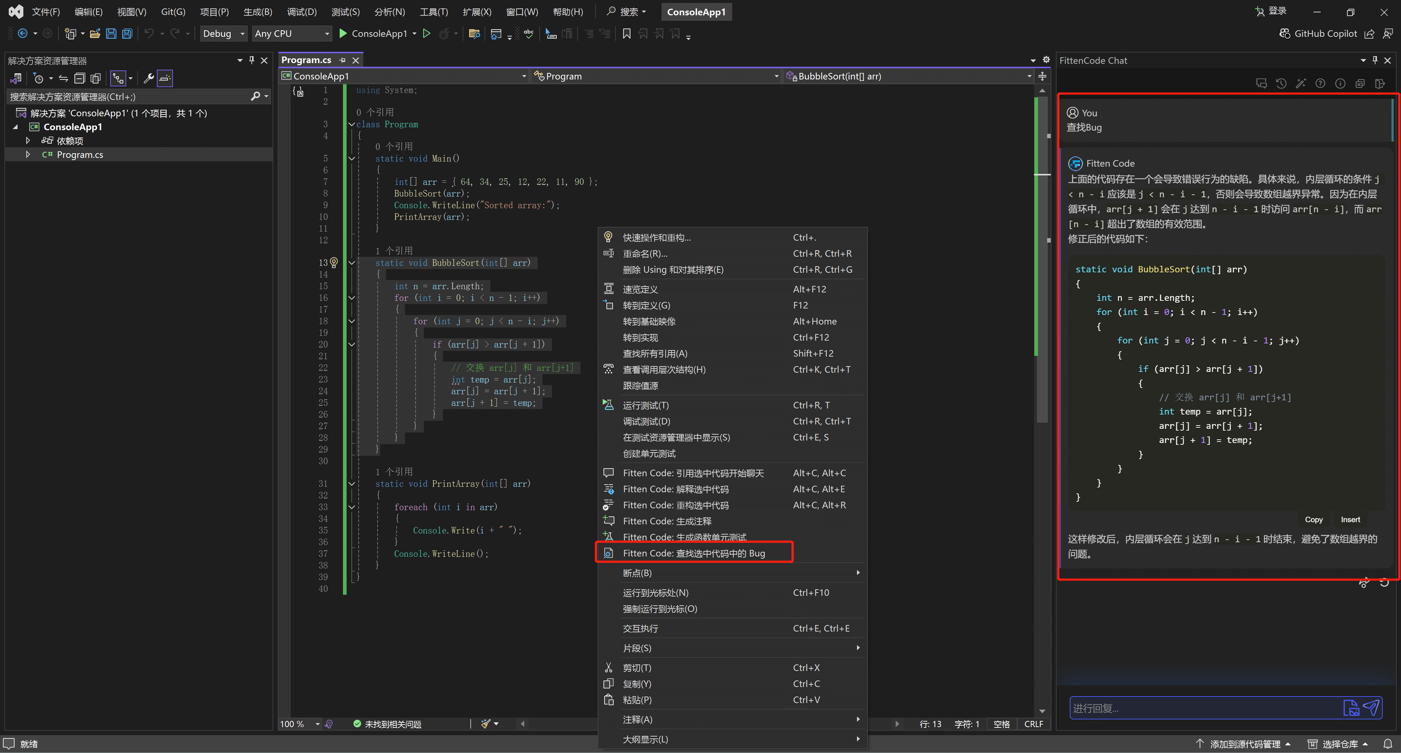Toggle preview selected items in Solution Explorer
The image size is (1401, 753).
[x=165, y=78]
